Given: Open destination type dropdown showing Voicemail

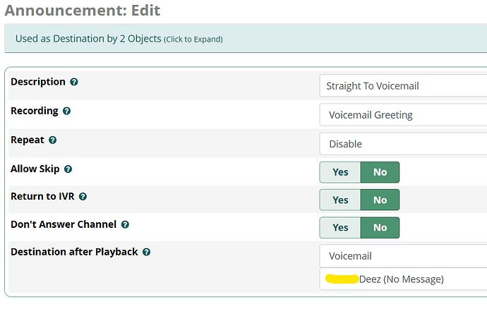Looking at the screenshot, I should (403, 256).
